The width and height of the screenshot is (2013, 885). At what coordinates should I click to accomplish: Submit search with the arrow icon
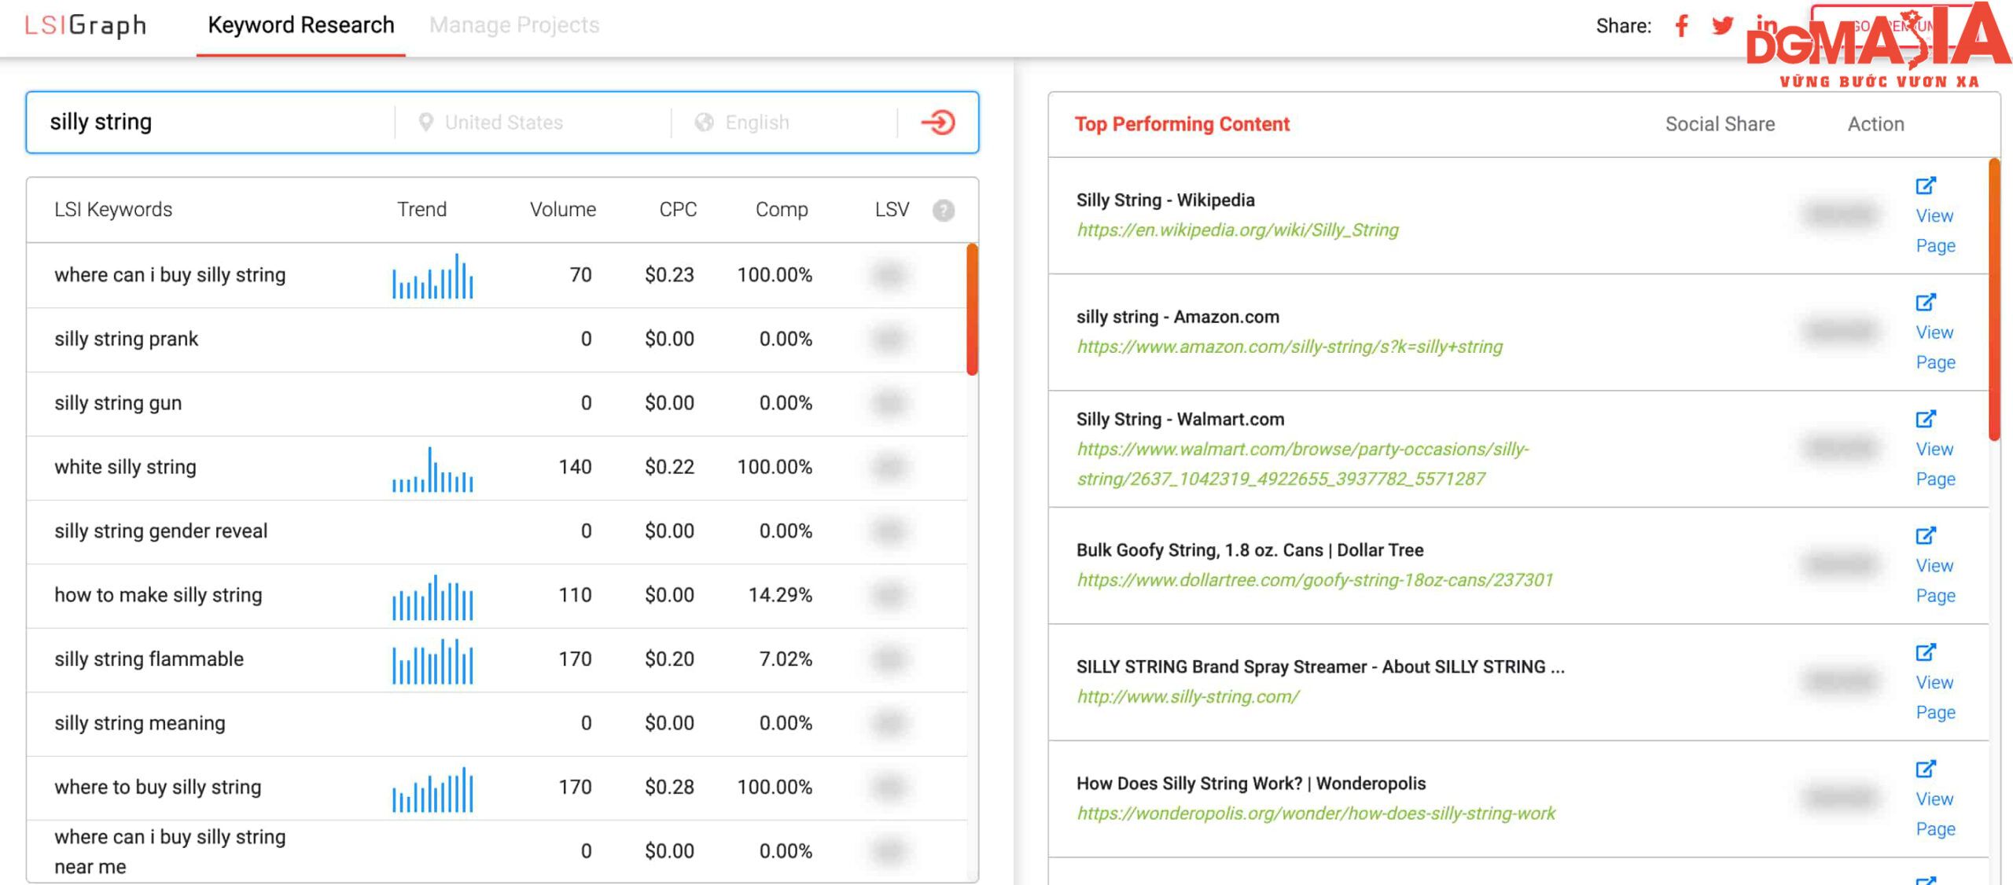(938, 122)
